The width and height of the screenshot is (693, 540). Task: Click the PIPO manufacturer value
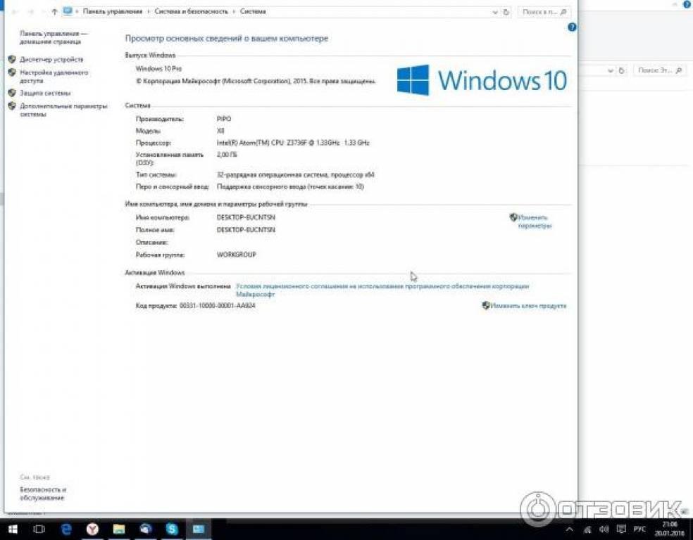224,119
